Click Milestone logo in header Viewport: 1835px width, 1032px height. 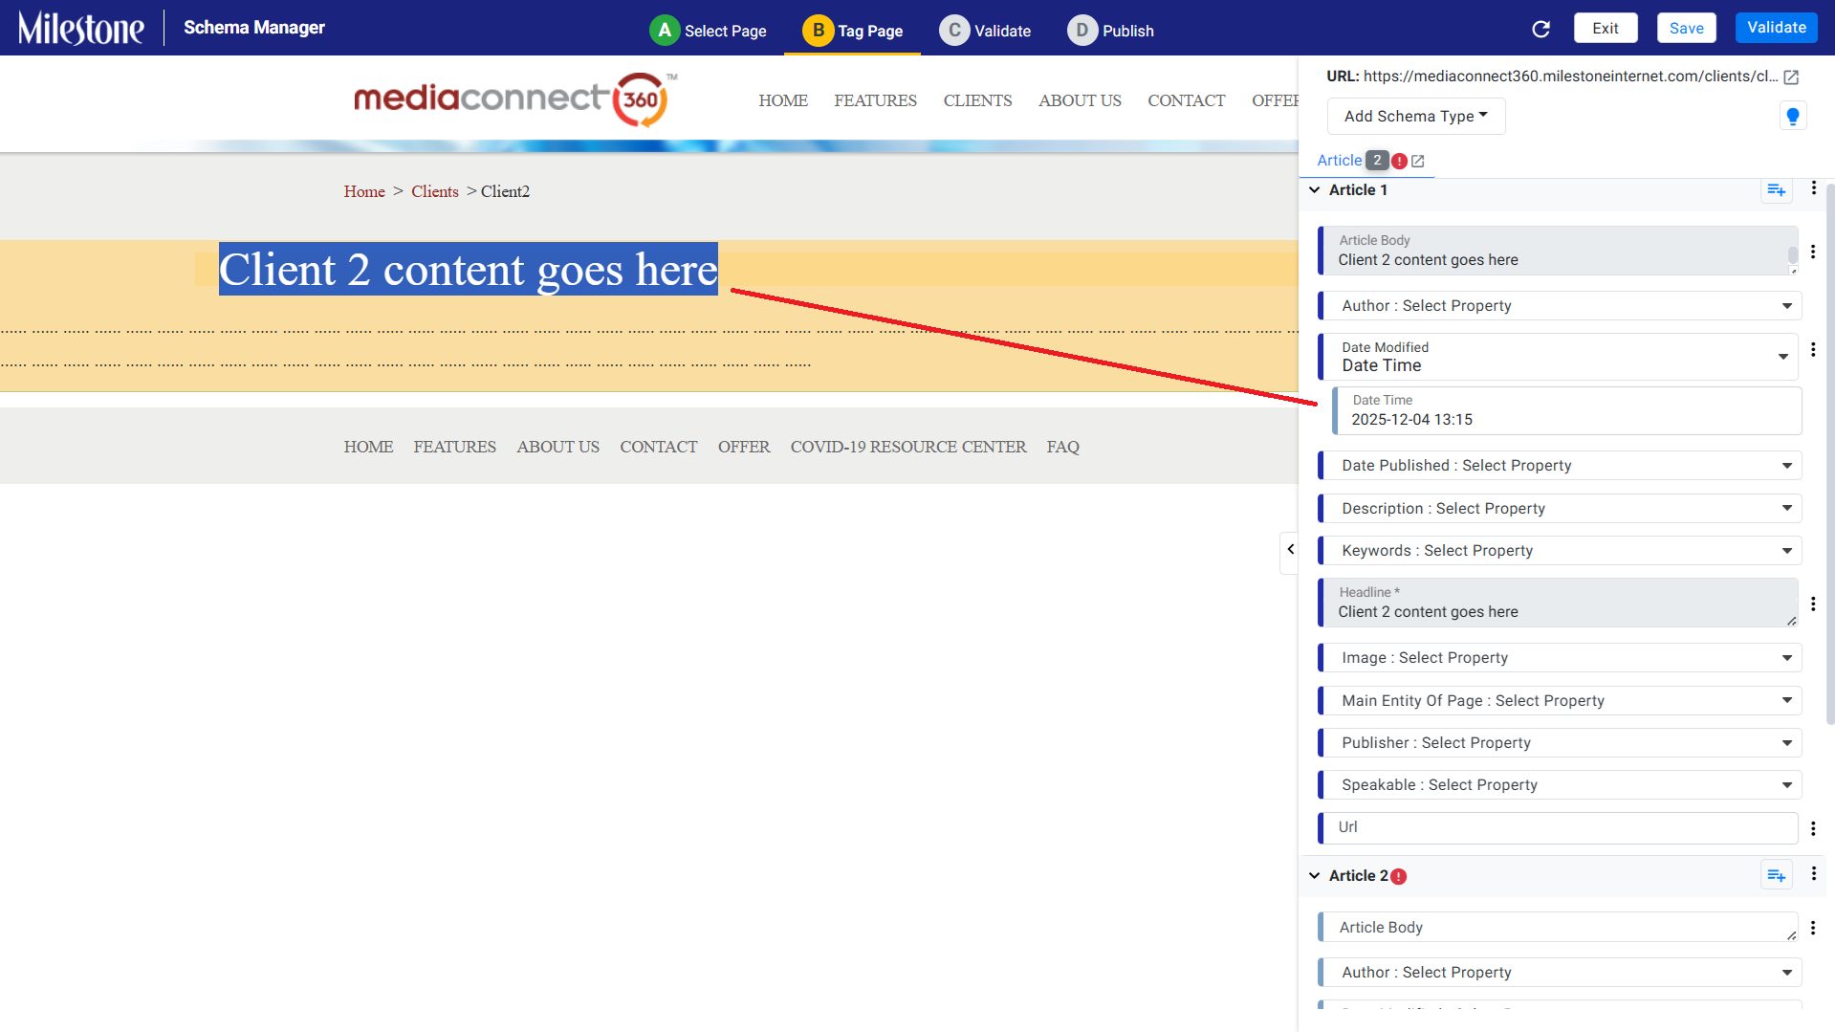[x=81, y=28]
